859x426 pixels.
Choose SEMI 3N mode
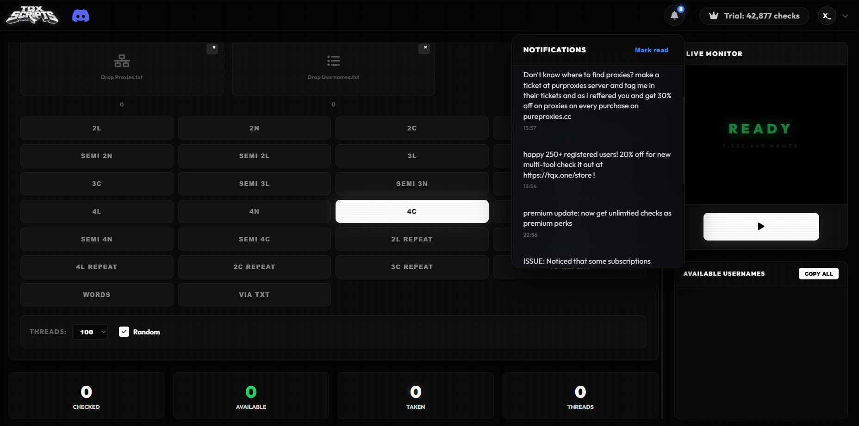[412, 184]
